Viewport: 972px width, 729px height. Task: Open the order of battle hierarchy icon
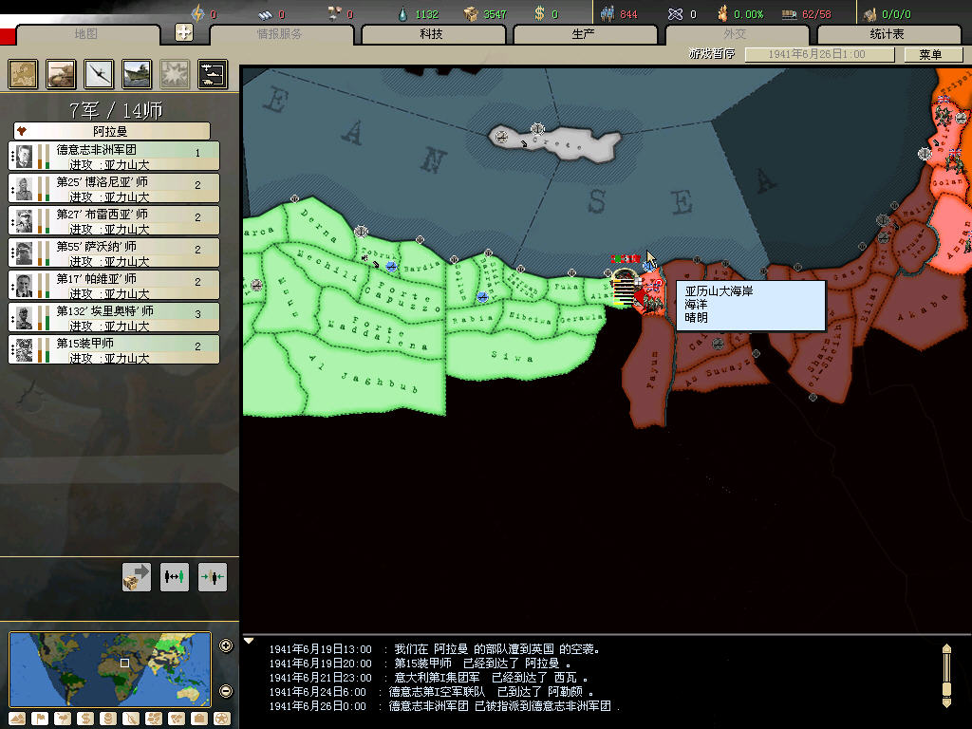212,74
